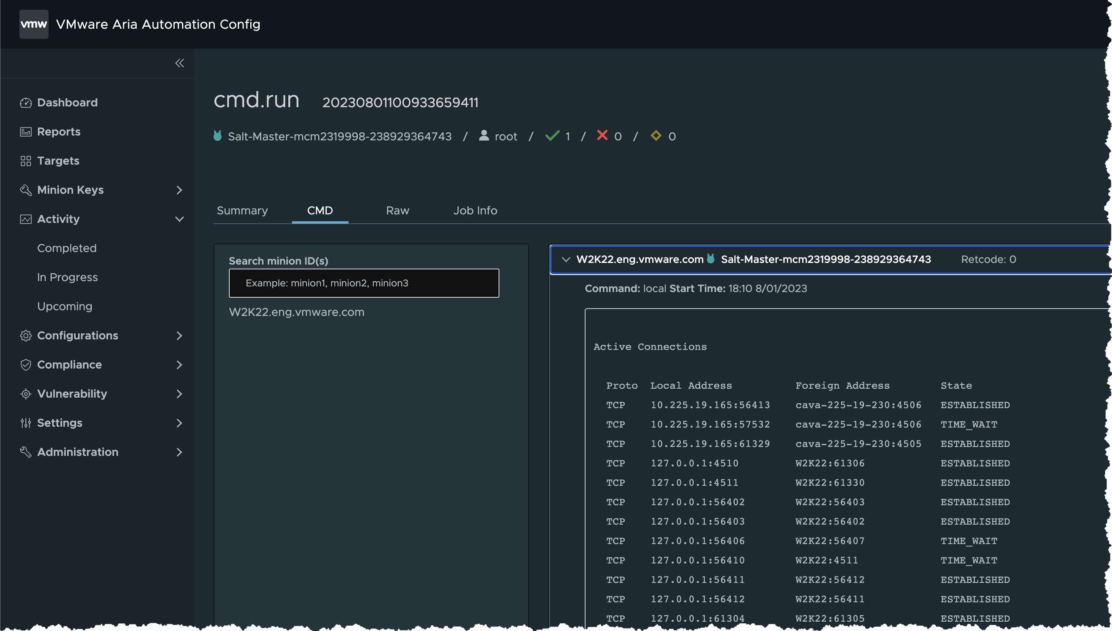Click the VMware logo icon
This screenshot has height=631, width=1112.
coord(34,24)
